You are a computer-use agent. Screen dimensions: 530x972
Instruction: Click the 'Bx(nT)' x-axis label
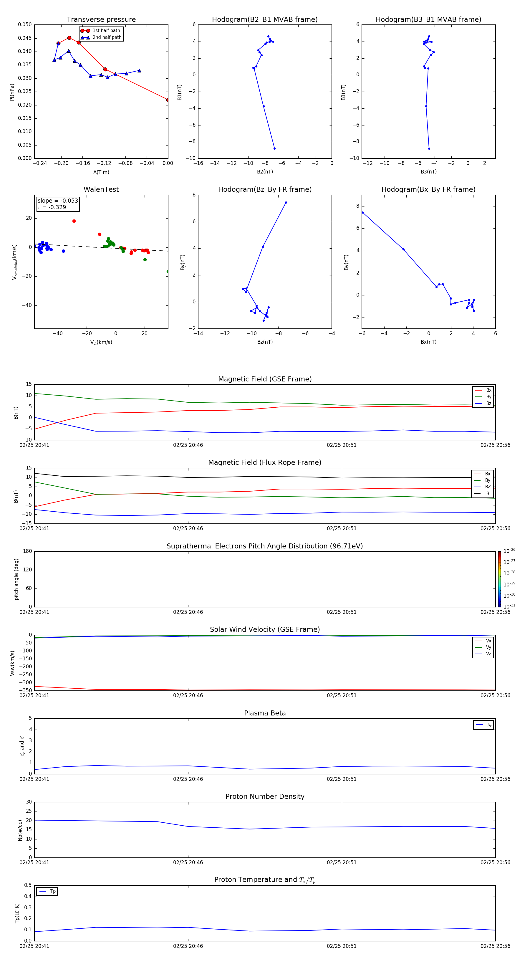point(428,342)
